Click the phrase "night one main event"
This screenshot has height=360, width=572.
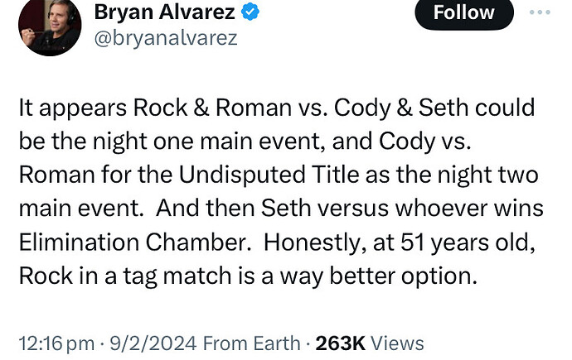pyautogui.click(x=141, y=141)
